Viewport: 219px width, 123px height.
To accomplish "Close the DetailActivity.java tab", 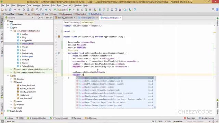I will [120, 18].
